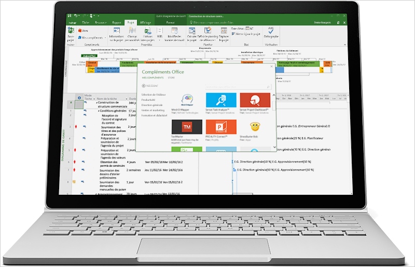
Task: Click Définir le planning de référence
Action: pyautogui.click(x=208, y=34)
